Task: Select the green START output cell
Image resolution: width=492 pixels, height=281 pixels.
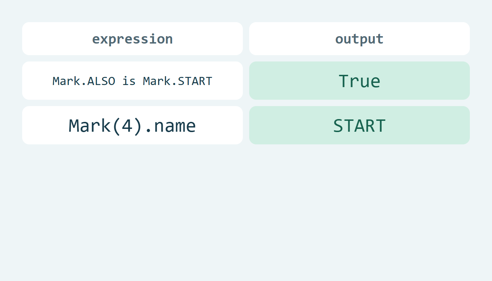Action: 360,125
